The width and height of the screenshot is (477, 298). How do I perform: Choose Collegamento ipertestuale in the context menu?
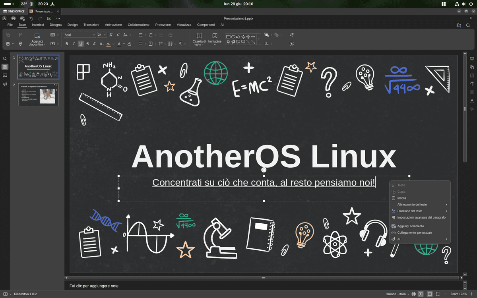click(420, 232)
